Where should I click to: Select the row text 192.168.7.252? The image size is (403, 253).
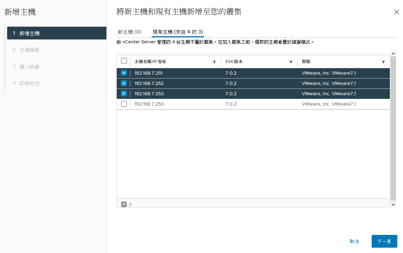click(149, 84)
